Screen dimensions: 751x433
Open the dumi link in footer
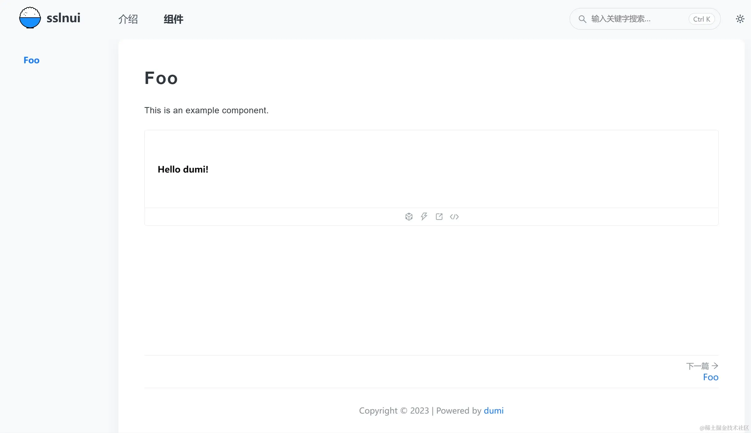pos(493,410)
